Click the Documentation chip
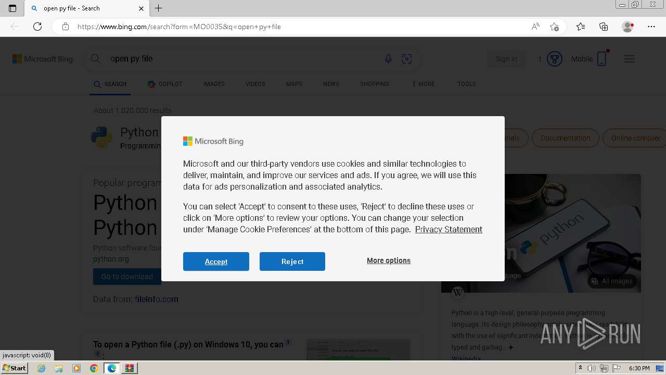Viewport: 666px width, 375px height. [x=565, y=138]
